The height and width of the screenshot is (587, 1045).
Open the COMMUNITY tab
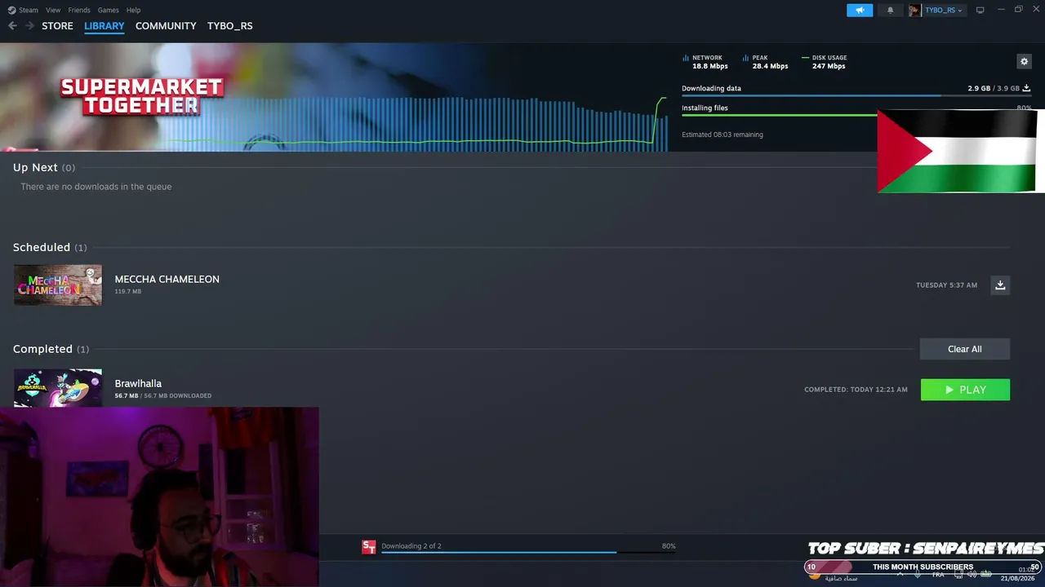point(166,26)
